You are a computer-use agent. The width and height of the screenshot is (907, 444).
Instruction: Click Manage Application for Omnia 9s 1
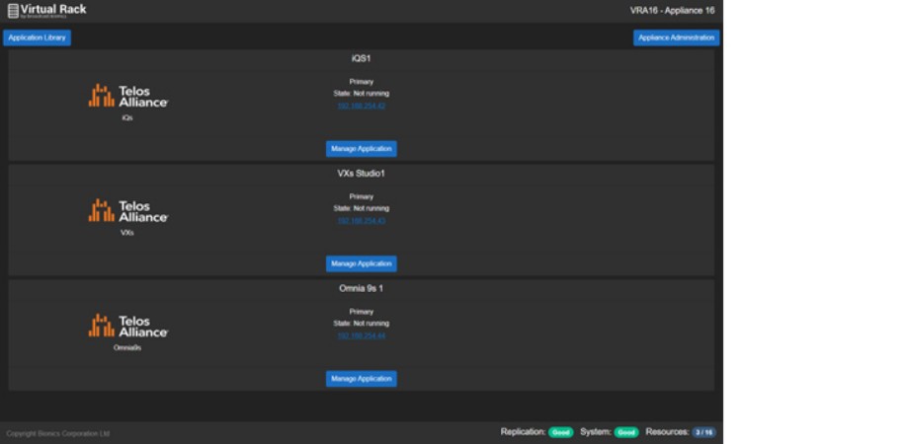(362, 379)
